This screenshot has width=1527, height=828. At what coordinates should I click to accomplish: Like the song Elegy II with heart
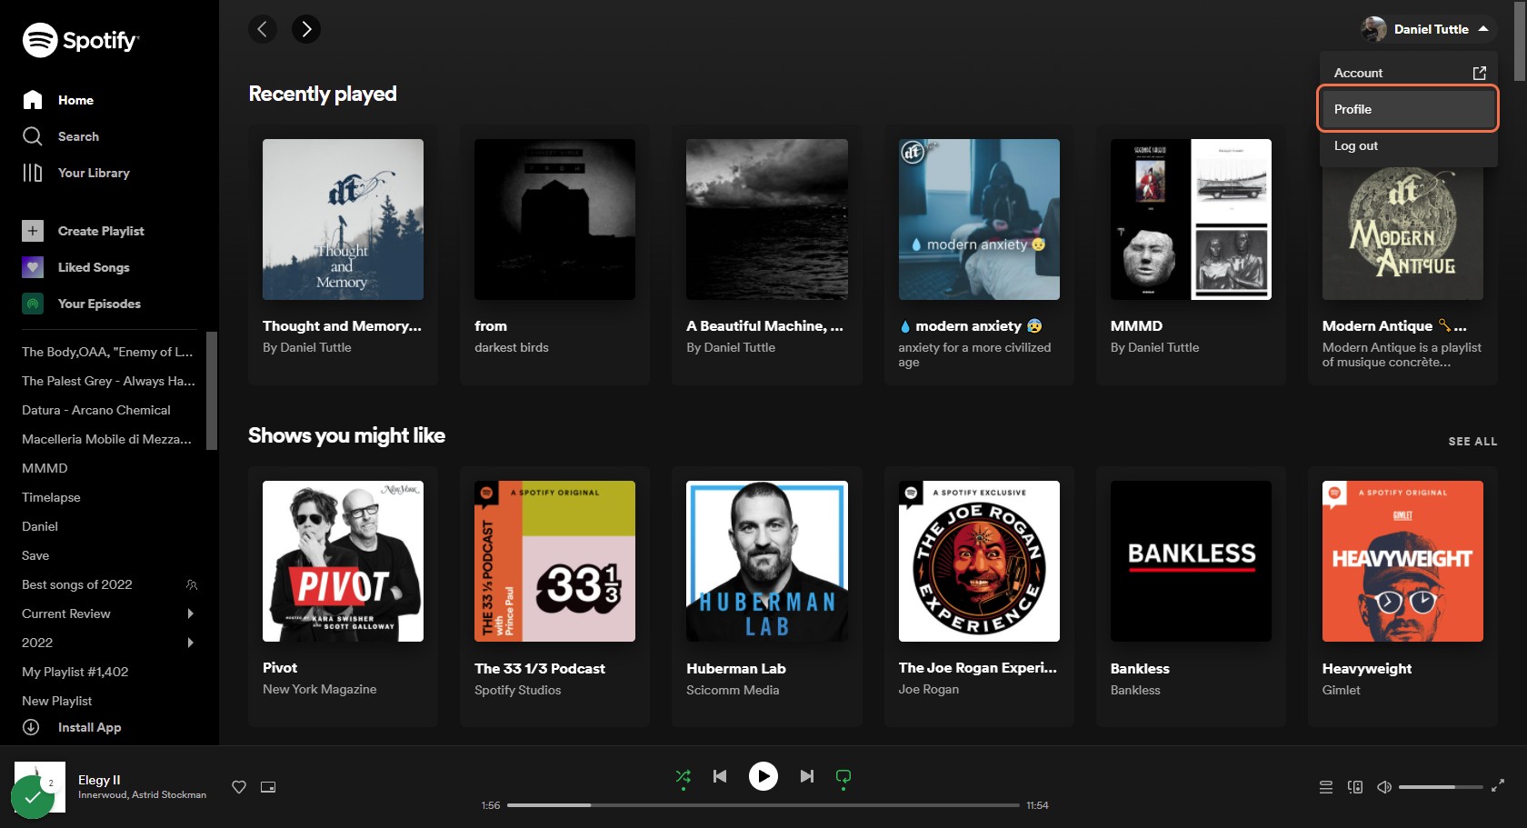tap(239, 787)
